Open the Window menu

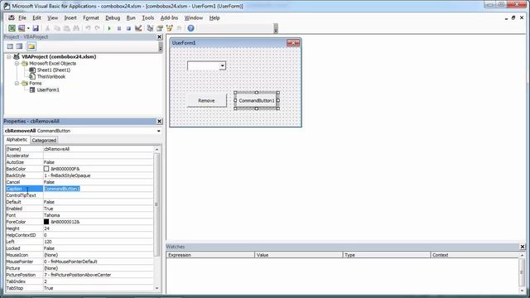coord(193,18)
